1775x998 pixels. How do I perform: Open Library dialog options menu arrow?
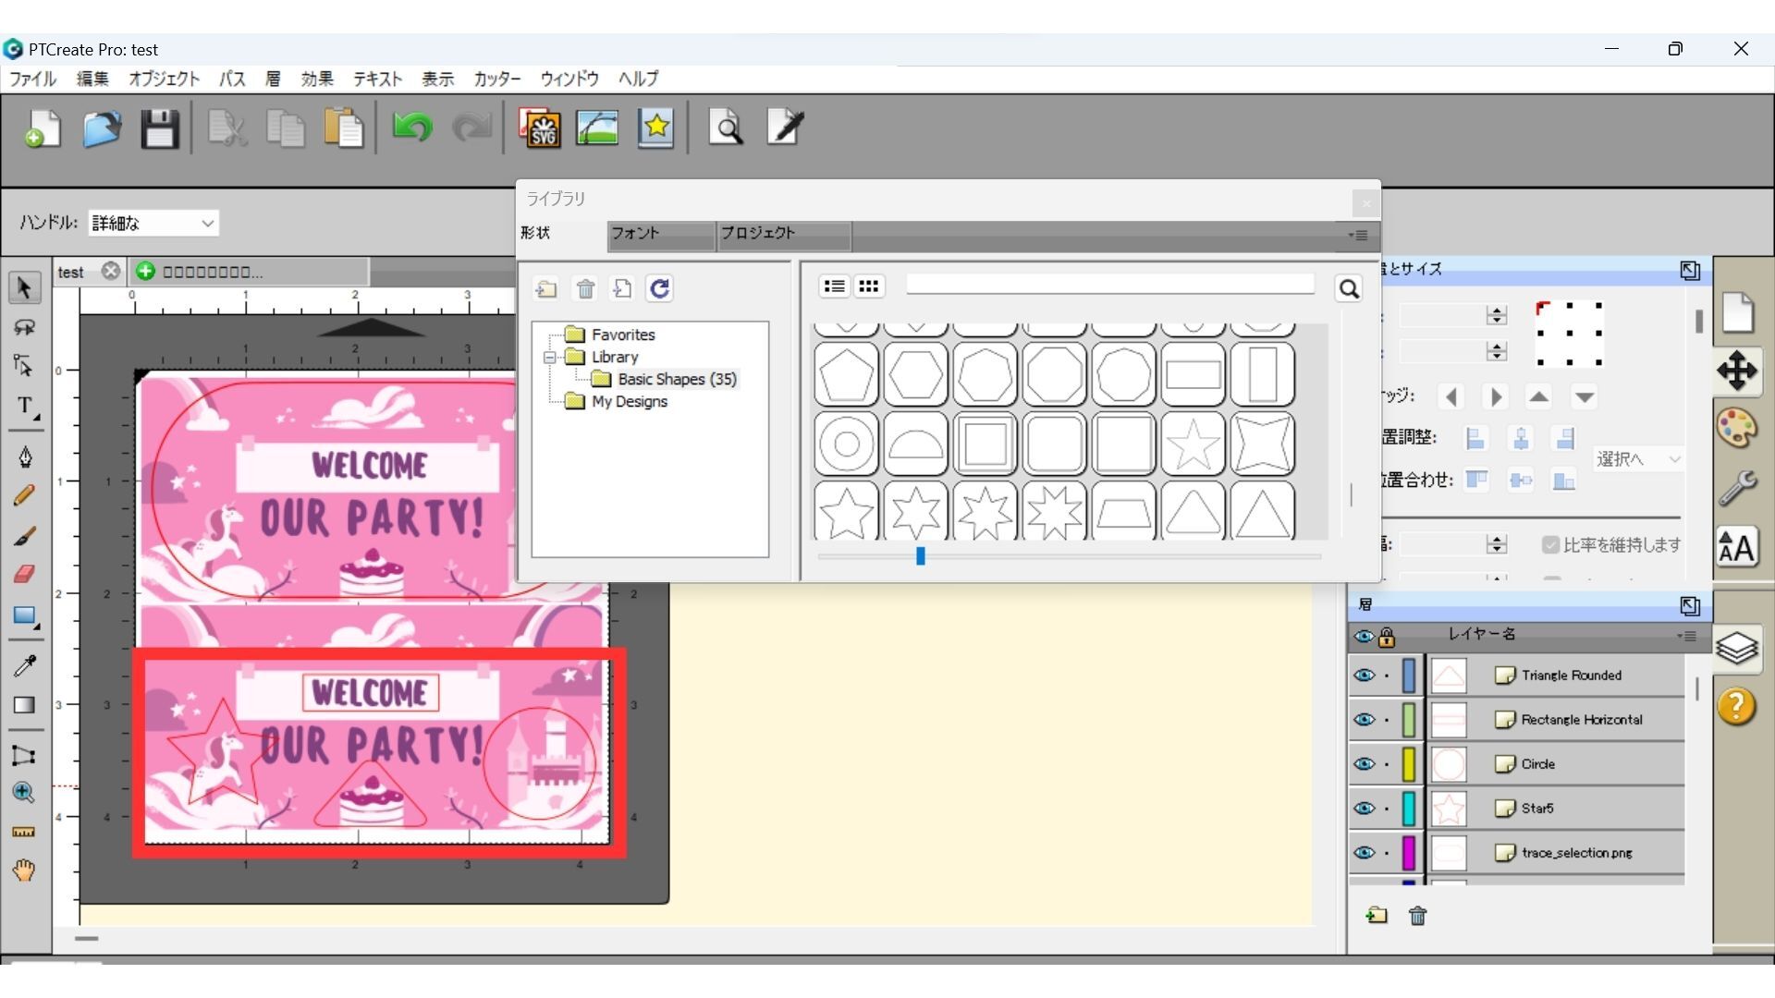pos(1358,235)
